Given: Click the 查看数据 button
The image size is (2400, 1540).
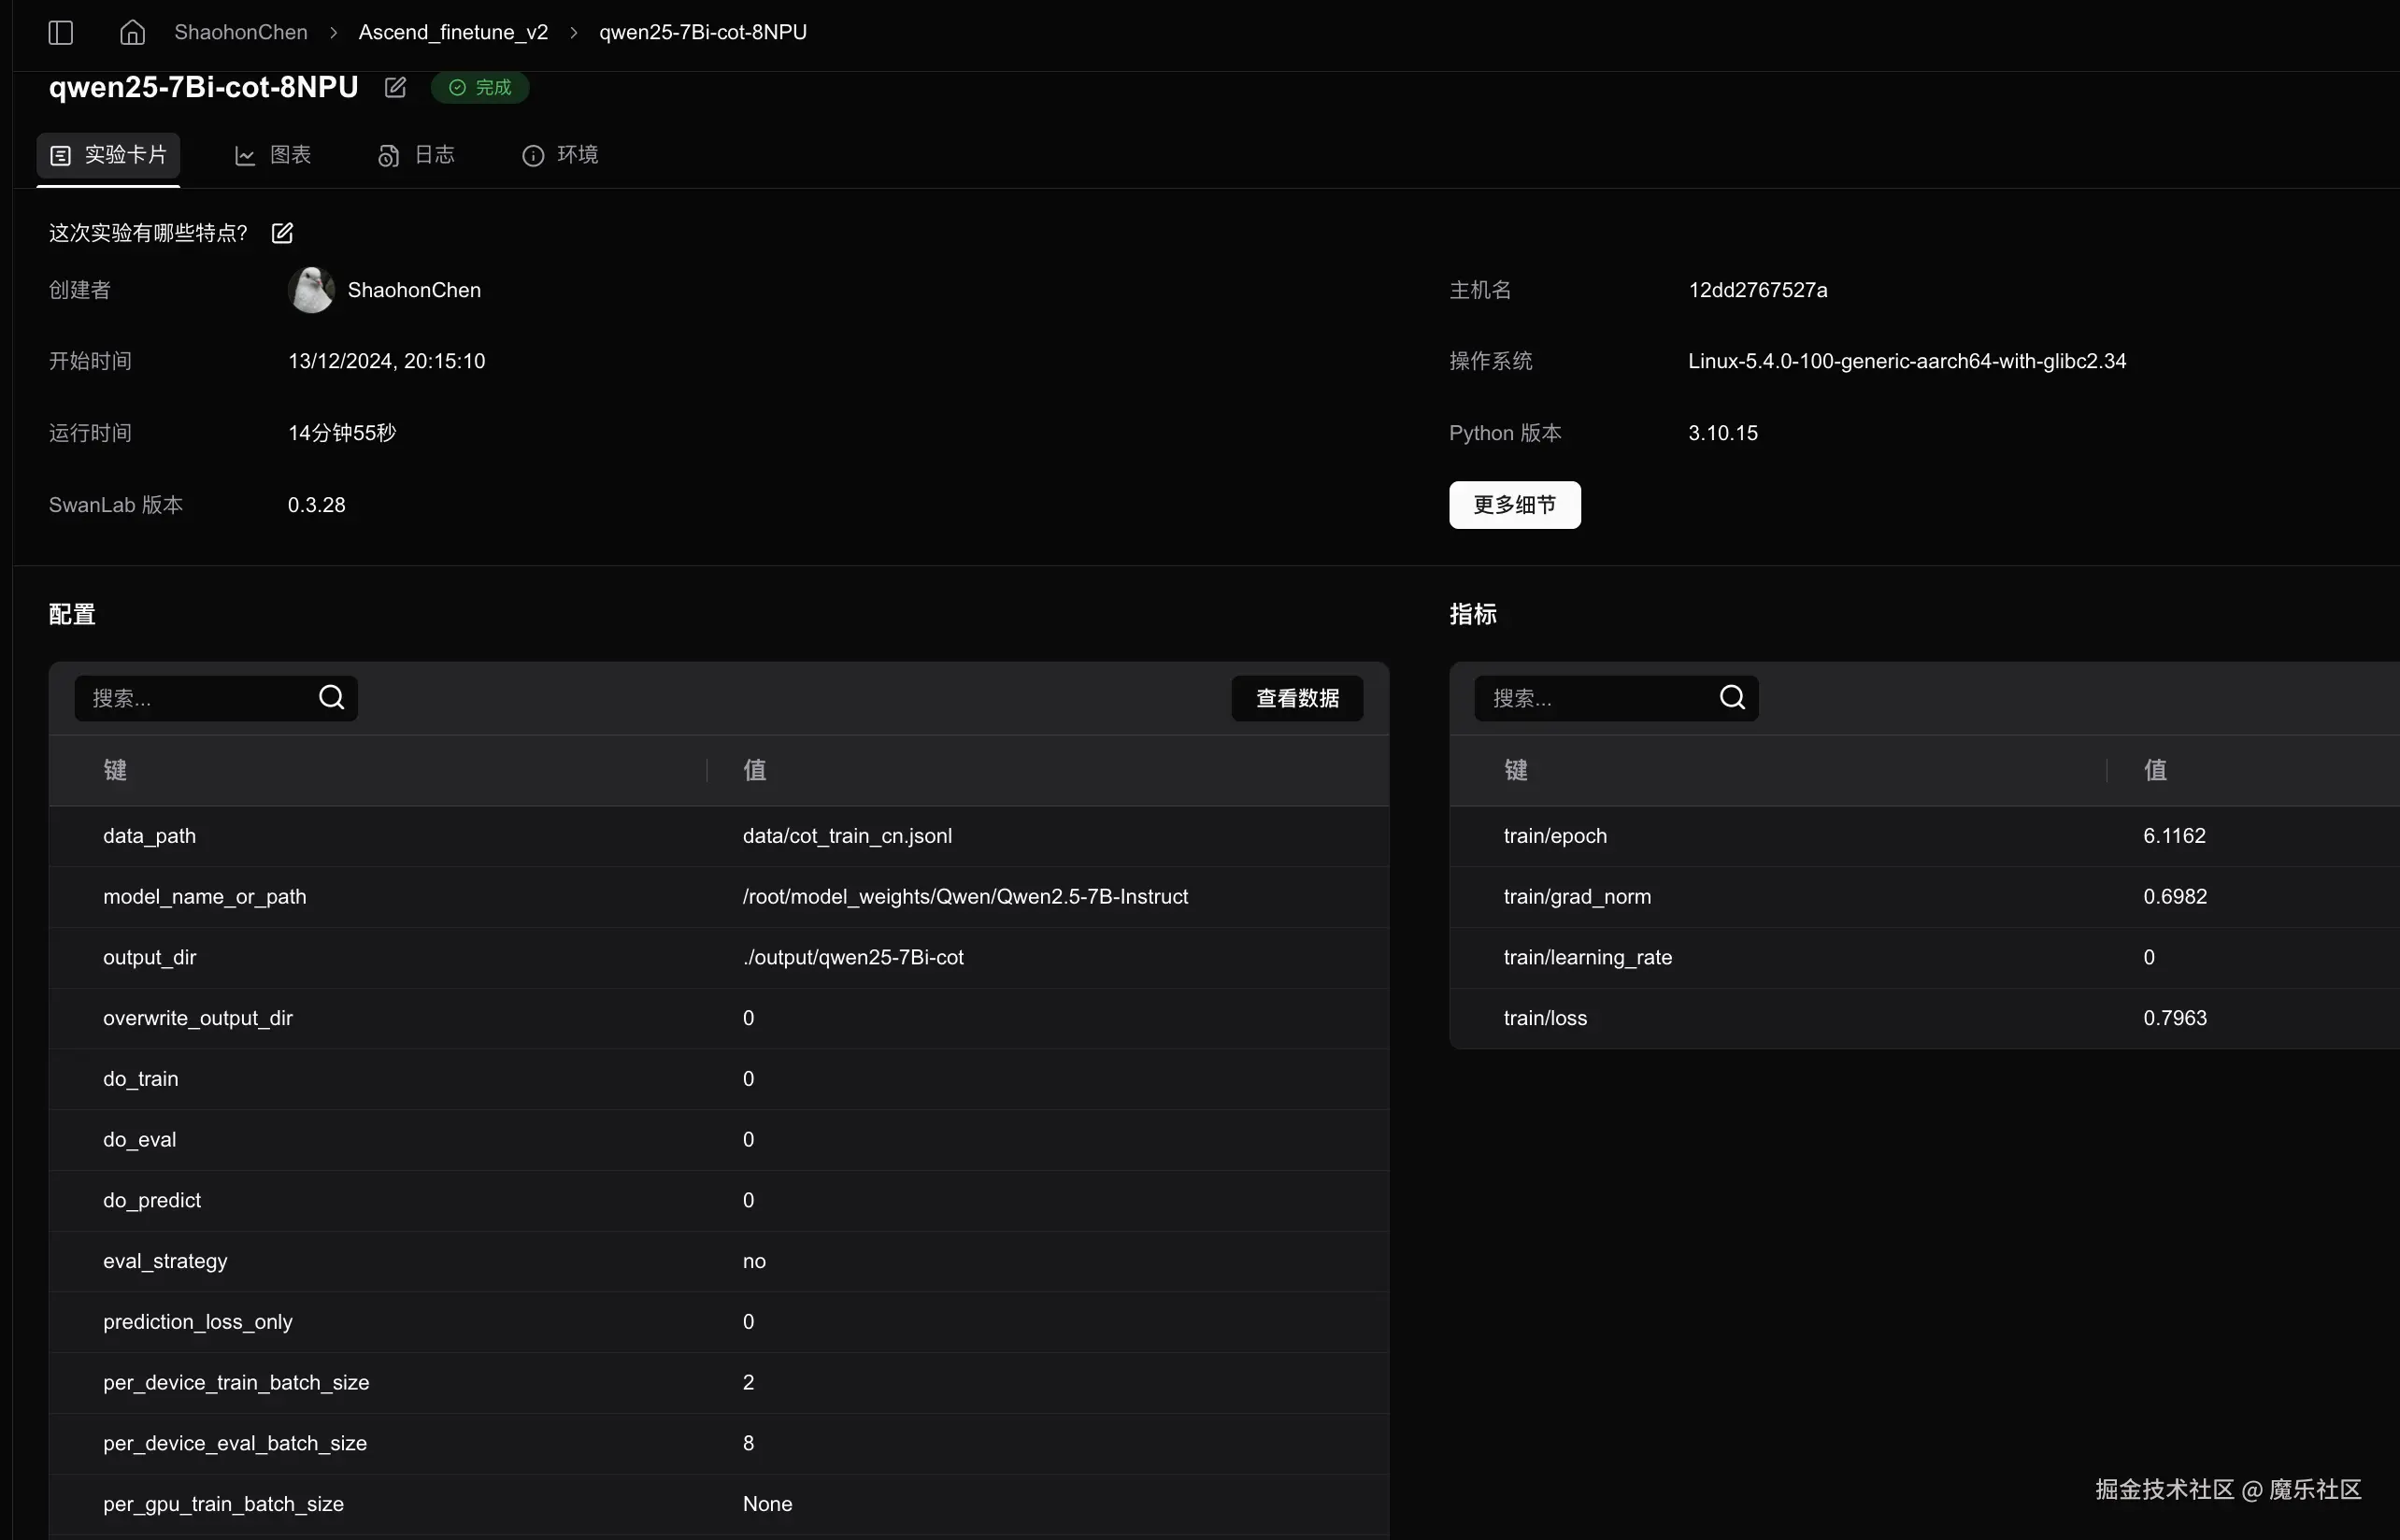Looking at the screenshot, I should pos(1297,698).
